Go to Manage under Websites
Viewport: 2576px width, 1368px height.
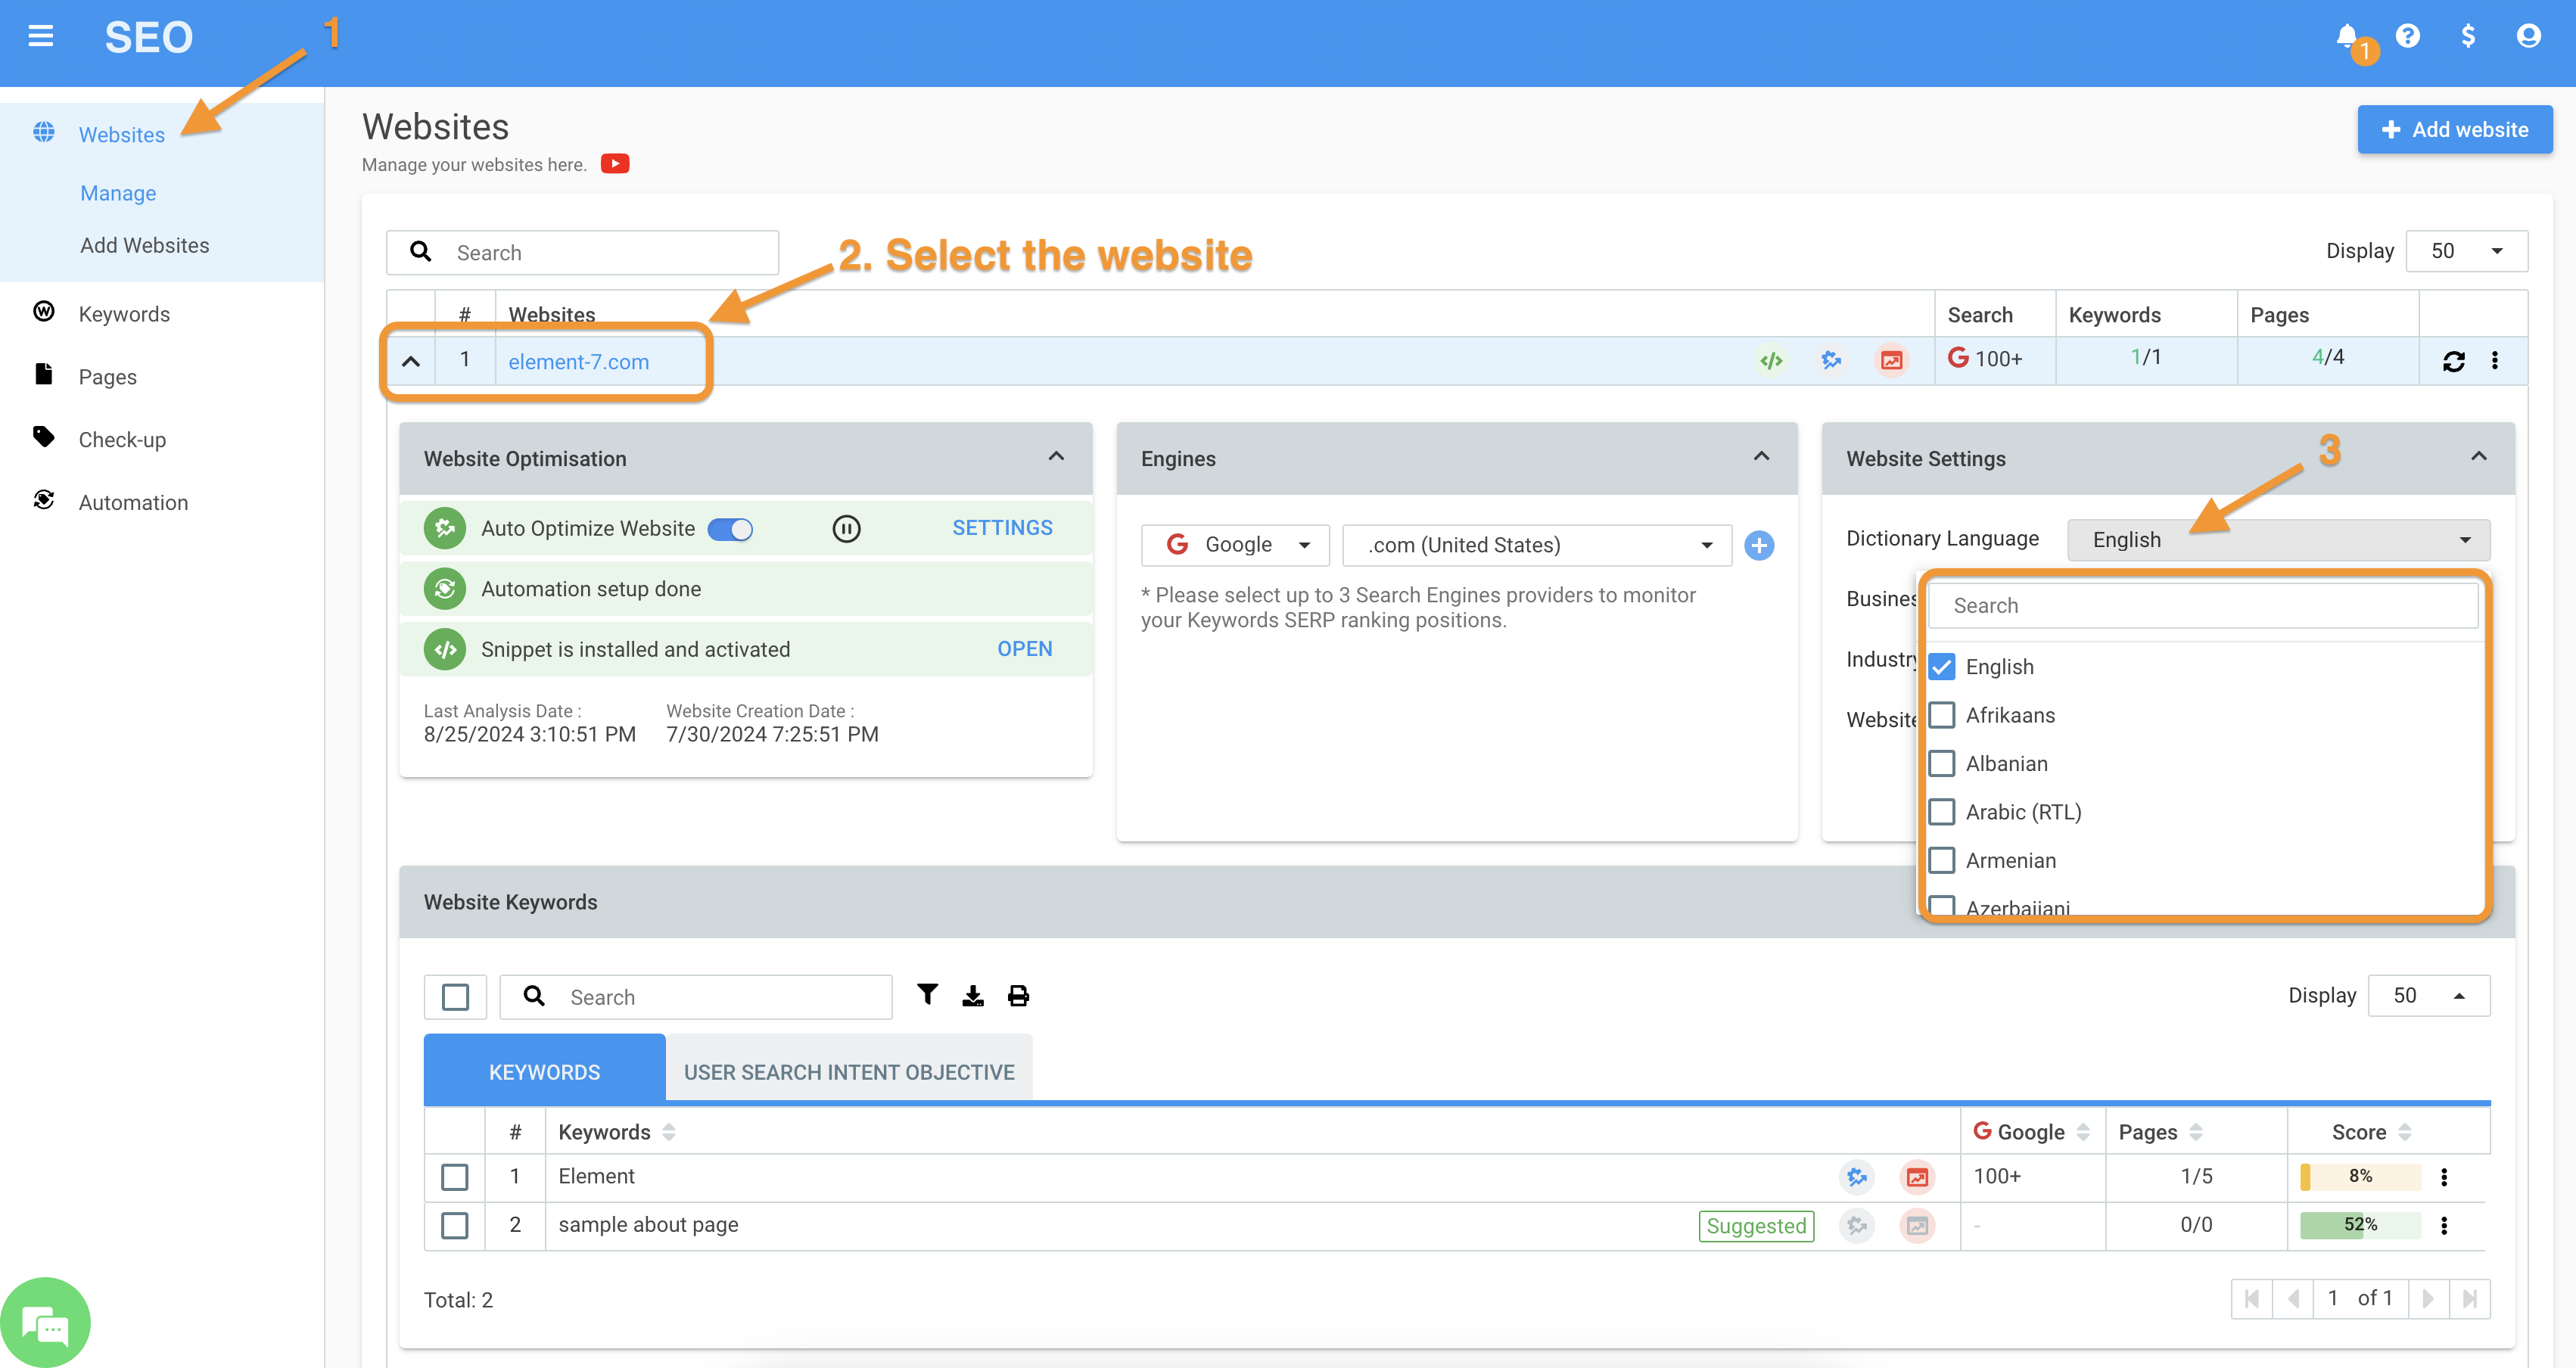118,193
